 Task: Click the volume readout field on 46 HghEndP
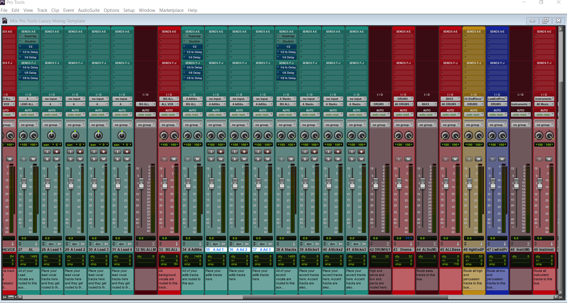[x=474, y=238]
